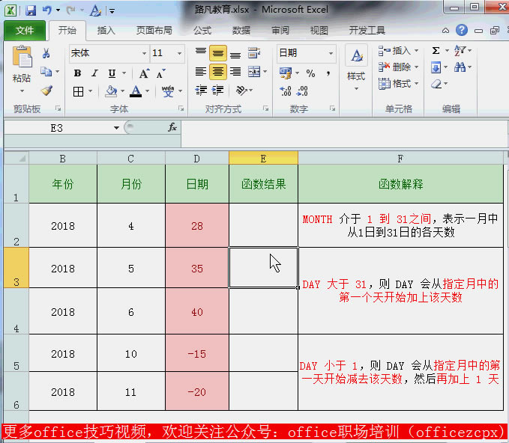Click the AutoSum sigma icon

coord(436,51)
